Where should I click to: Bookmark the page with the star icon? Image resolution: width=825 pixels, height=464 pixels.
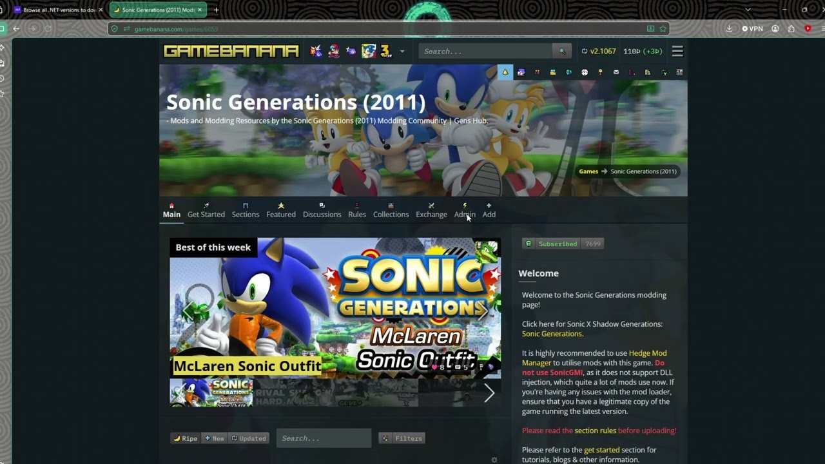coord(663,28)
